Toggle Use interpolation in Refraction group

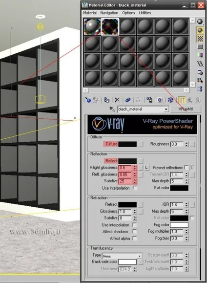point(135,225)
